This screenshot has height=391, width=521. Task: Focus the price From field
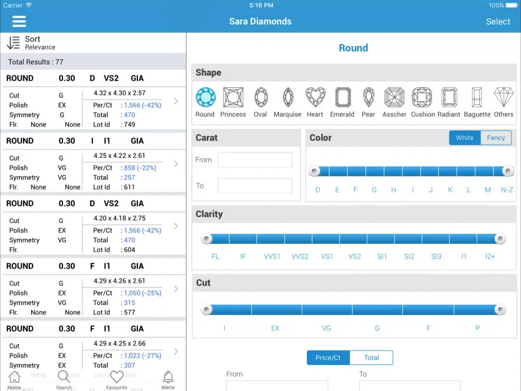pos(277,385)
